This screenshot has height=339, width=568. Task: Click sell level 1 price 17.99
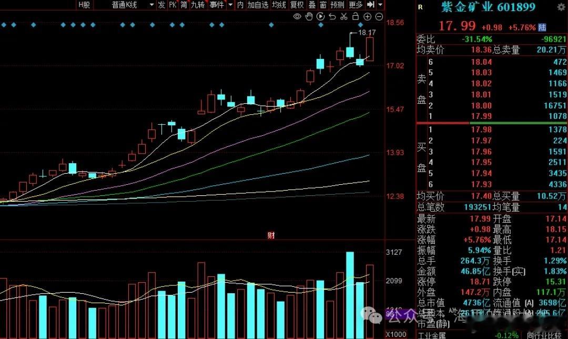481,116
